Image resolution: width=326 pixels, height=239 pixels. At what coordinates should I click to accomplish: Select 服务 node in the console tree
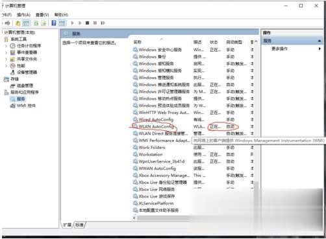[21, 99]
